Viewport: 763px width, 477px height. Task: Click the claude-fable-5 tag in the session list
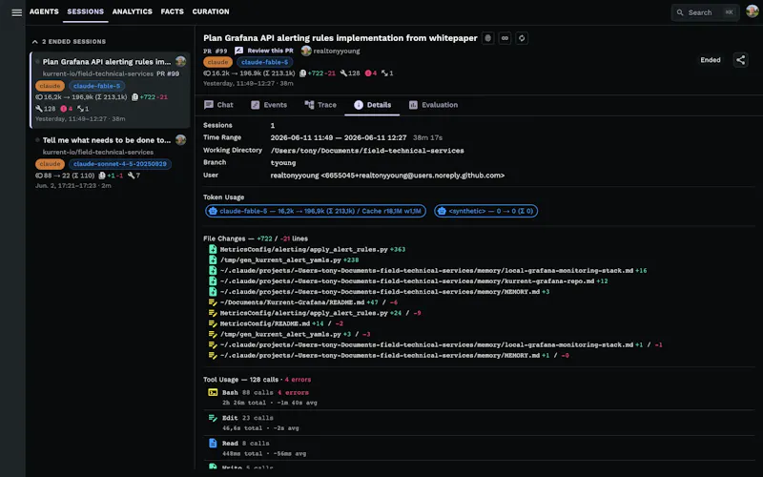96,86
